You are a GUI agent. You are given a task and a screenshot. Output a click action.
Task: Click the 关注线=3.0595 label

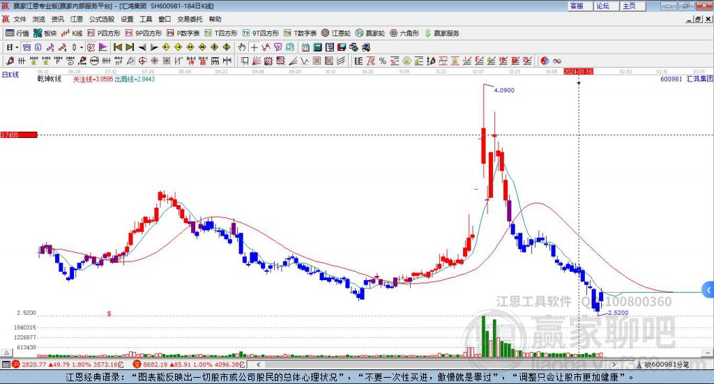(93, 79)
